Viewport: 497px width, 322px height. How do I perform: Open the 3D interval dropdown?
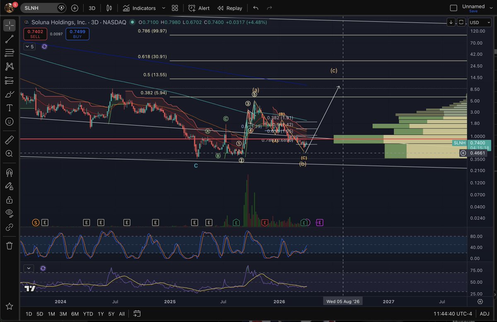(92, 8)
